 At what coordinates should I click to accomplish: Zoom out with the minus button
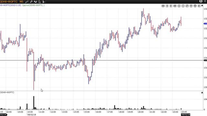[183, 6]
